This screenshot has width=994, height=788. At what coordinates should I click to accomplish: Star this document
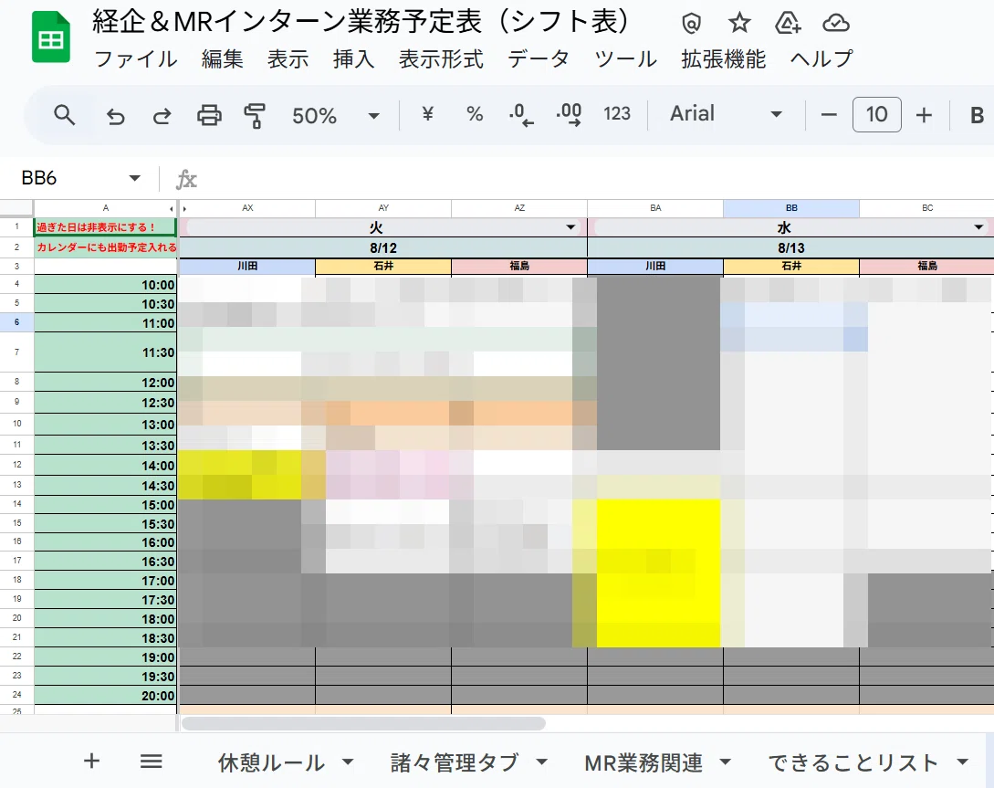739,24
